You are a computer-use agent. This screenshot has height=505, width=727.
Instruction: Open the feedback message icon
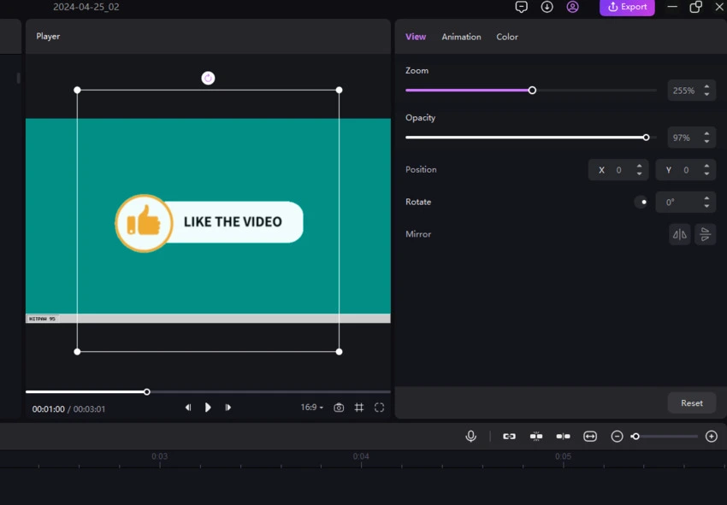(522, 7)
